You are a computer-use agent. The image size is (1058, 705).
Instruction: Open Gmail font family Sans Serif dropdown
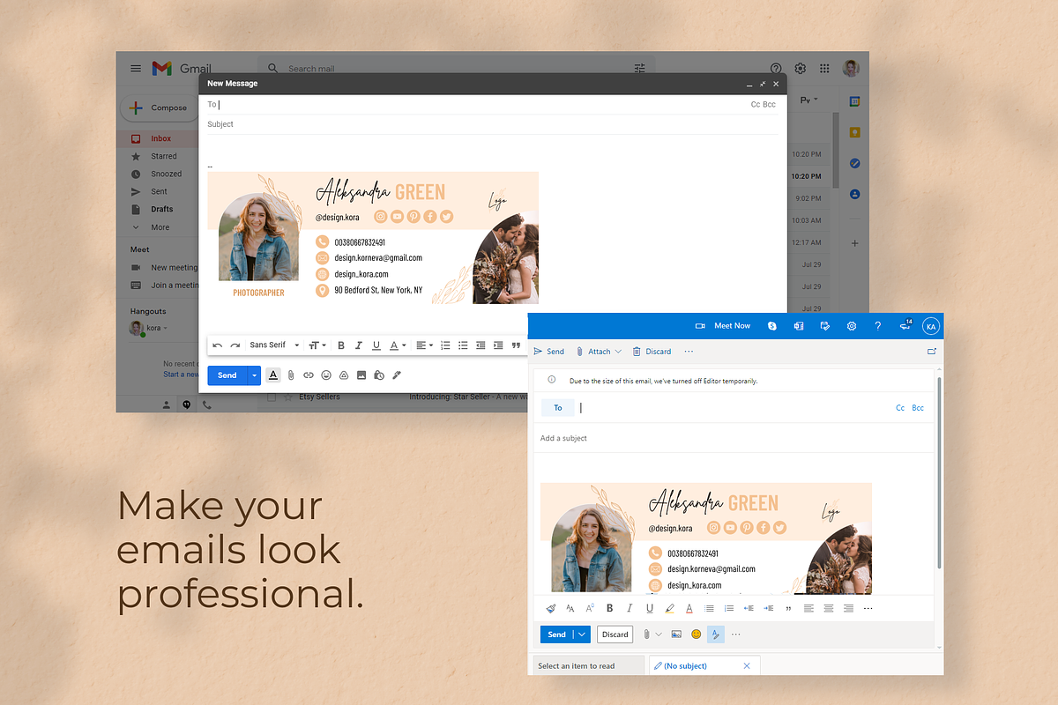(274, 345)
